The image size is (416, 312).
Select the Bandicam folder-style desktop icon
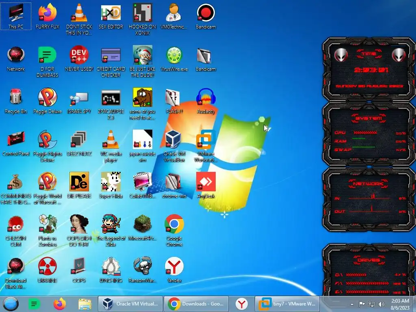point(206,58)
